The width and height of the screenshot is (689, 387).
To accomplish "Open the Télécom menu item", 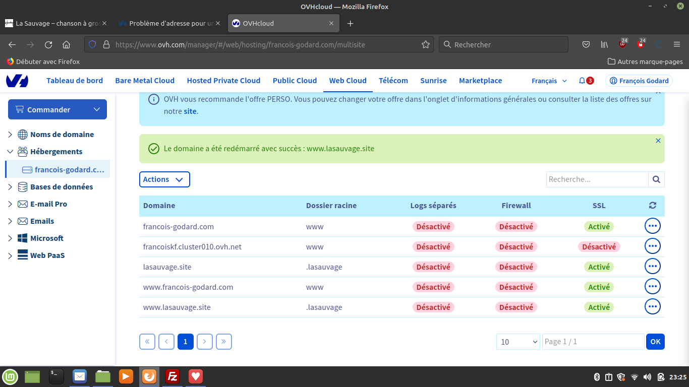I will click(x=393, y=81).
